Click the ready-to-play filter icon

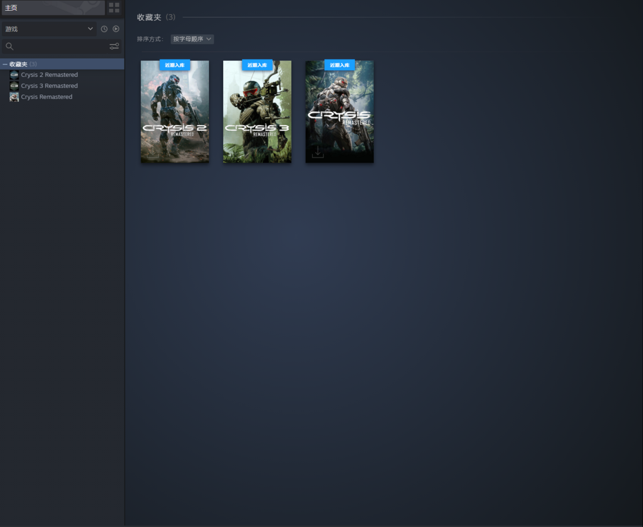coord(116,29)
